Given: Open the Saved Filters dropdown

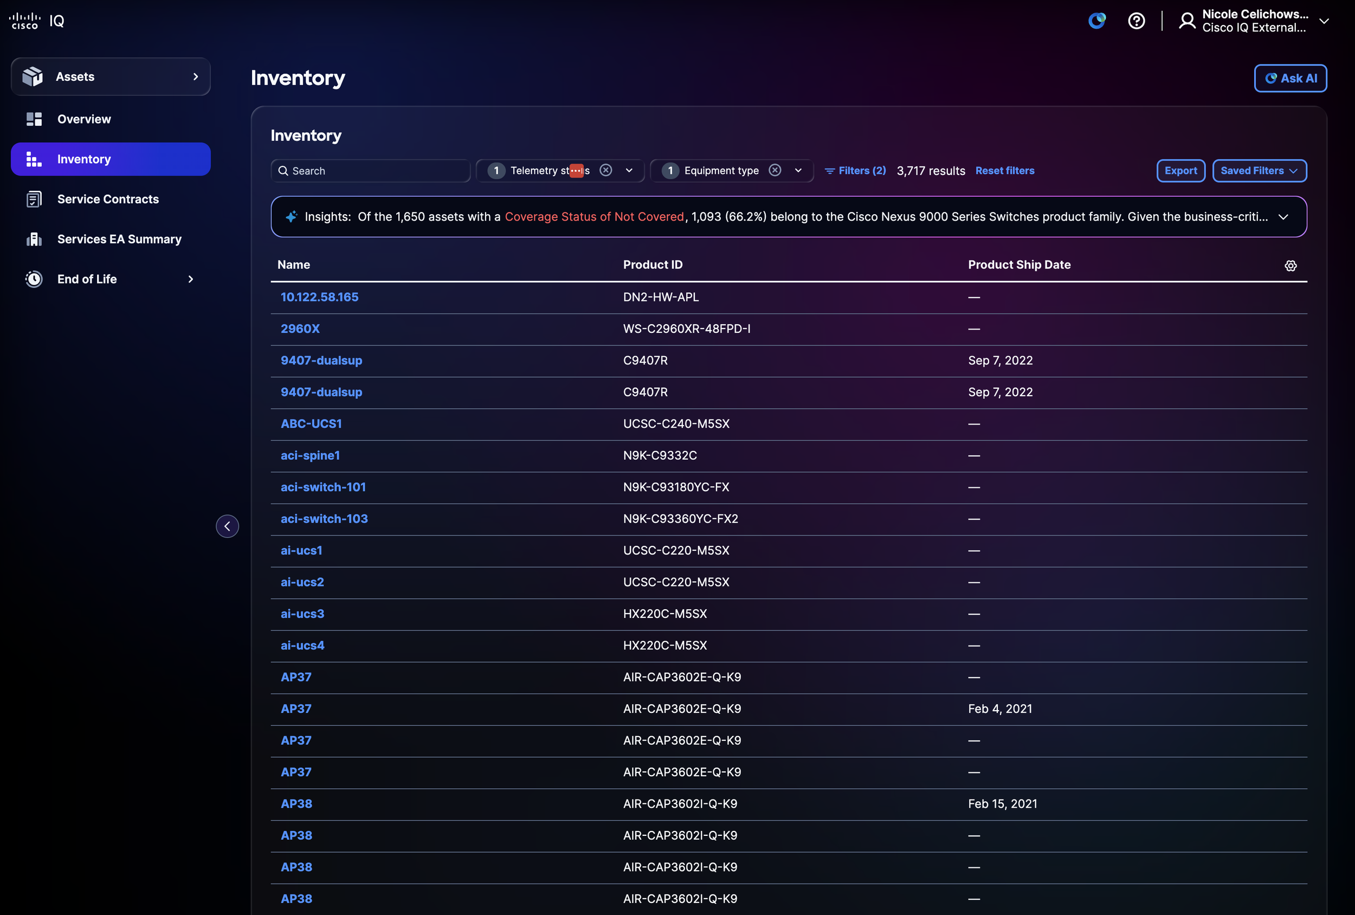Looking at the screenshot, I should (1260, 171).
